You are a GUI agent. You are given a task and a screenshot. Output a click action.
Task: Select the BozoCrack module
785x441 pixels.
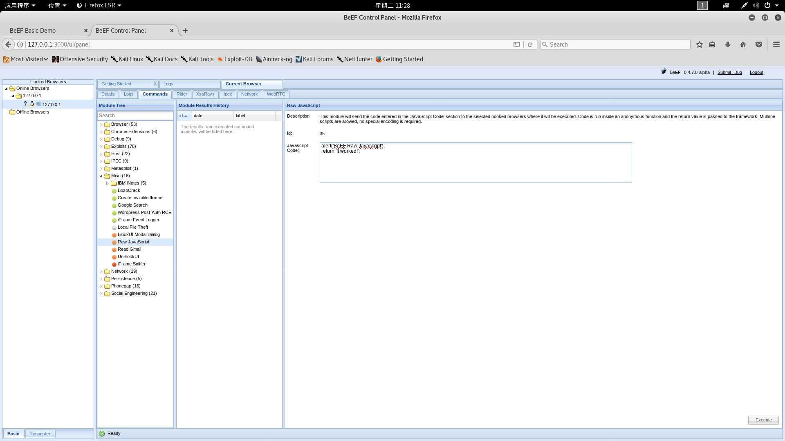coord(129,191)
